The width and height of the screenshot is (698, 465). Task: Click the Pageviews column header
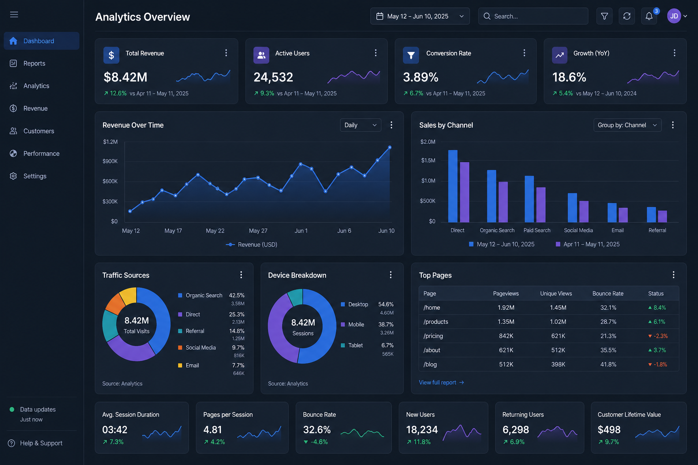click(506, 294)
